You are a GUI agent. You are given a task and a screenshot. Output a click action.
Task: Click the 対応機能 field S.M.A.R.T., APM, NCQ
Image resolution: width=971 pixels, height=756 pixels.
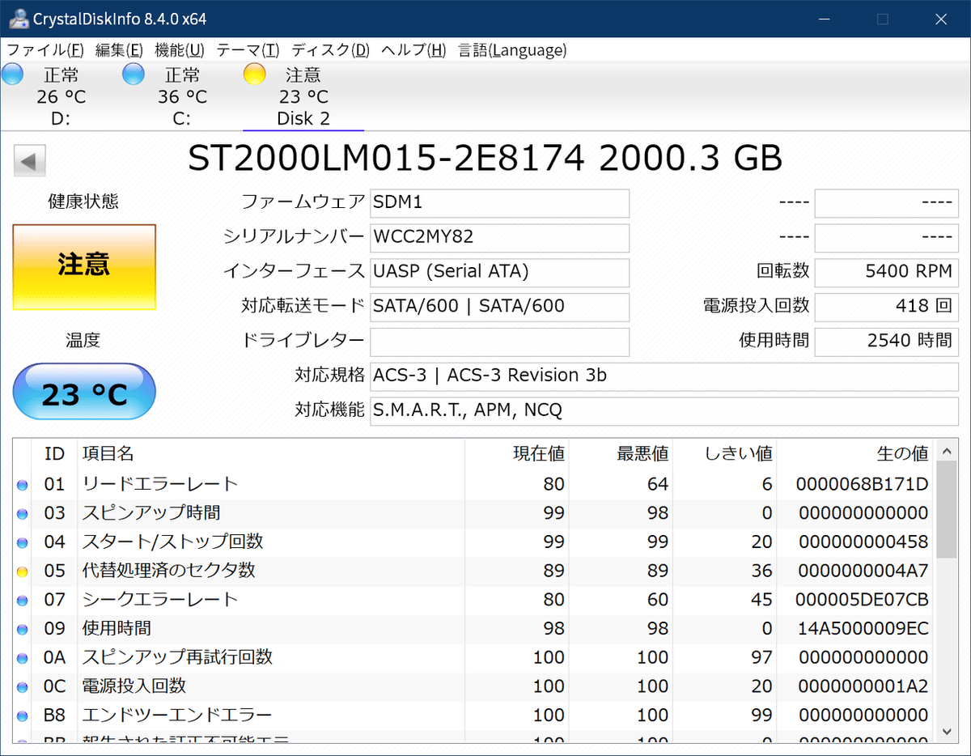click(664, 411)
